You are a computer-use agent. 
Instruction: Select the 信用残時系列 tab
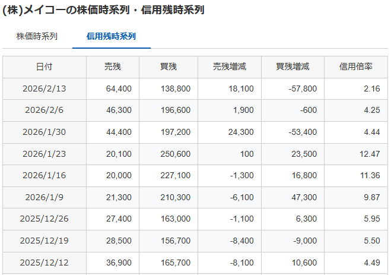111,36
